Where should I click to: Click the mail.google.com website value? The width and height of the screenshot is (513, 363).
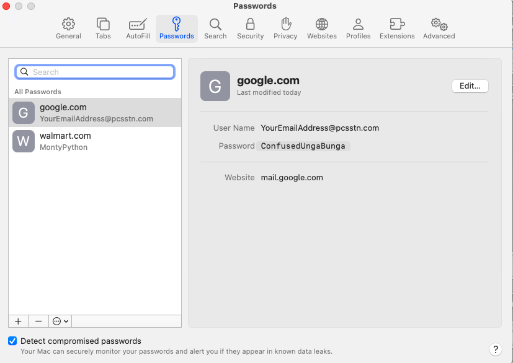coord(292,178)
